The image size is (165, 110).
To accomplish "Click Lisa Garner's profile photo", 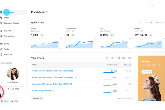I will (13, 74).
